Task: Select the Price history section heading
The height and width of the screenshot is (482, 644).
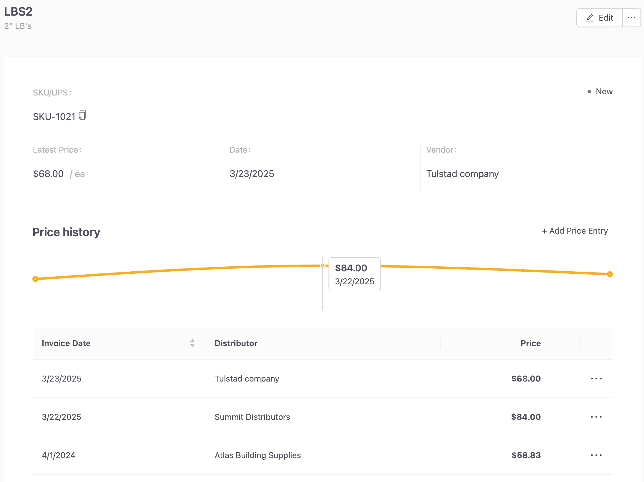Action: pyautogui.click(x=66, y=232)
